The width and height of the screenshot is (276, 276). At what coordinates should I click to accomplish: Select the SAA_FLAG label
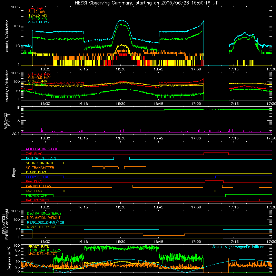tap(34, 181)
